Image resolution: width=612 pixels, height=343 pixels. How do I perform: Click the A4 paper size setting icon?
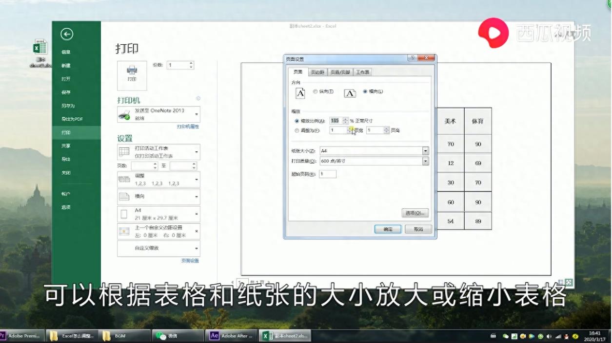[x=123, y=214]
